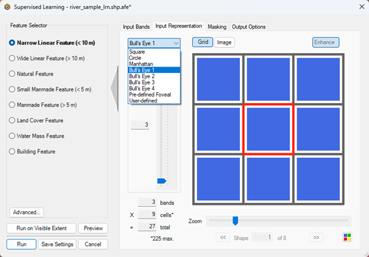Click the red-outlined center grid cell
Screen dimensions: 369x257
[x=269, y=129]
